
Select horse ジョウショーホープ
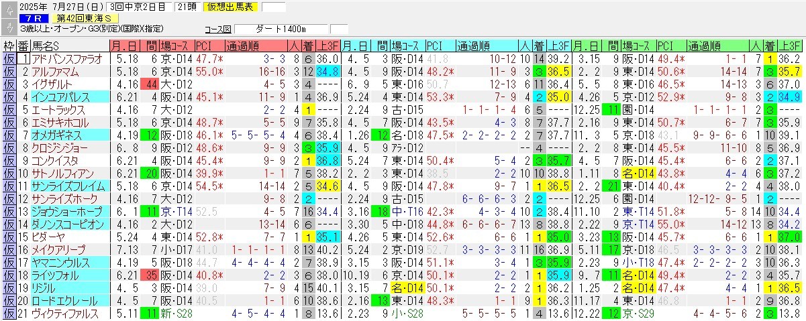69,212
